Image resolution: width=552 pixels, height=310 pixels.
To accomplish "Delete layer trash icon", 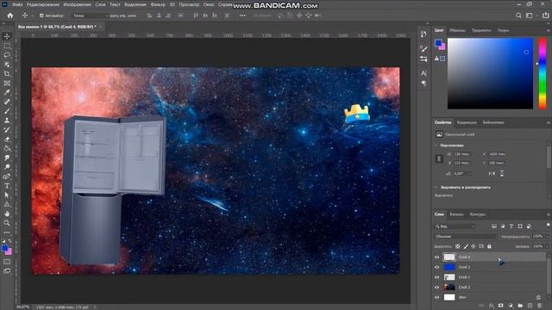I will 540,306.
